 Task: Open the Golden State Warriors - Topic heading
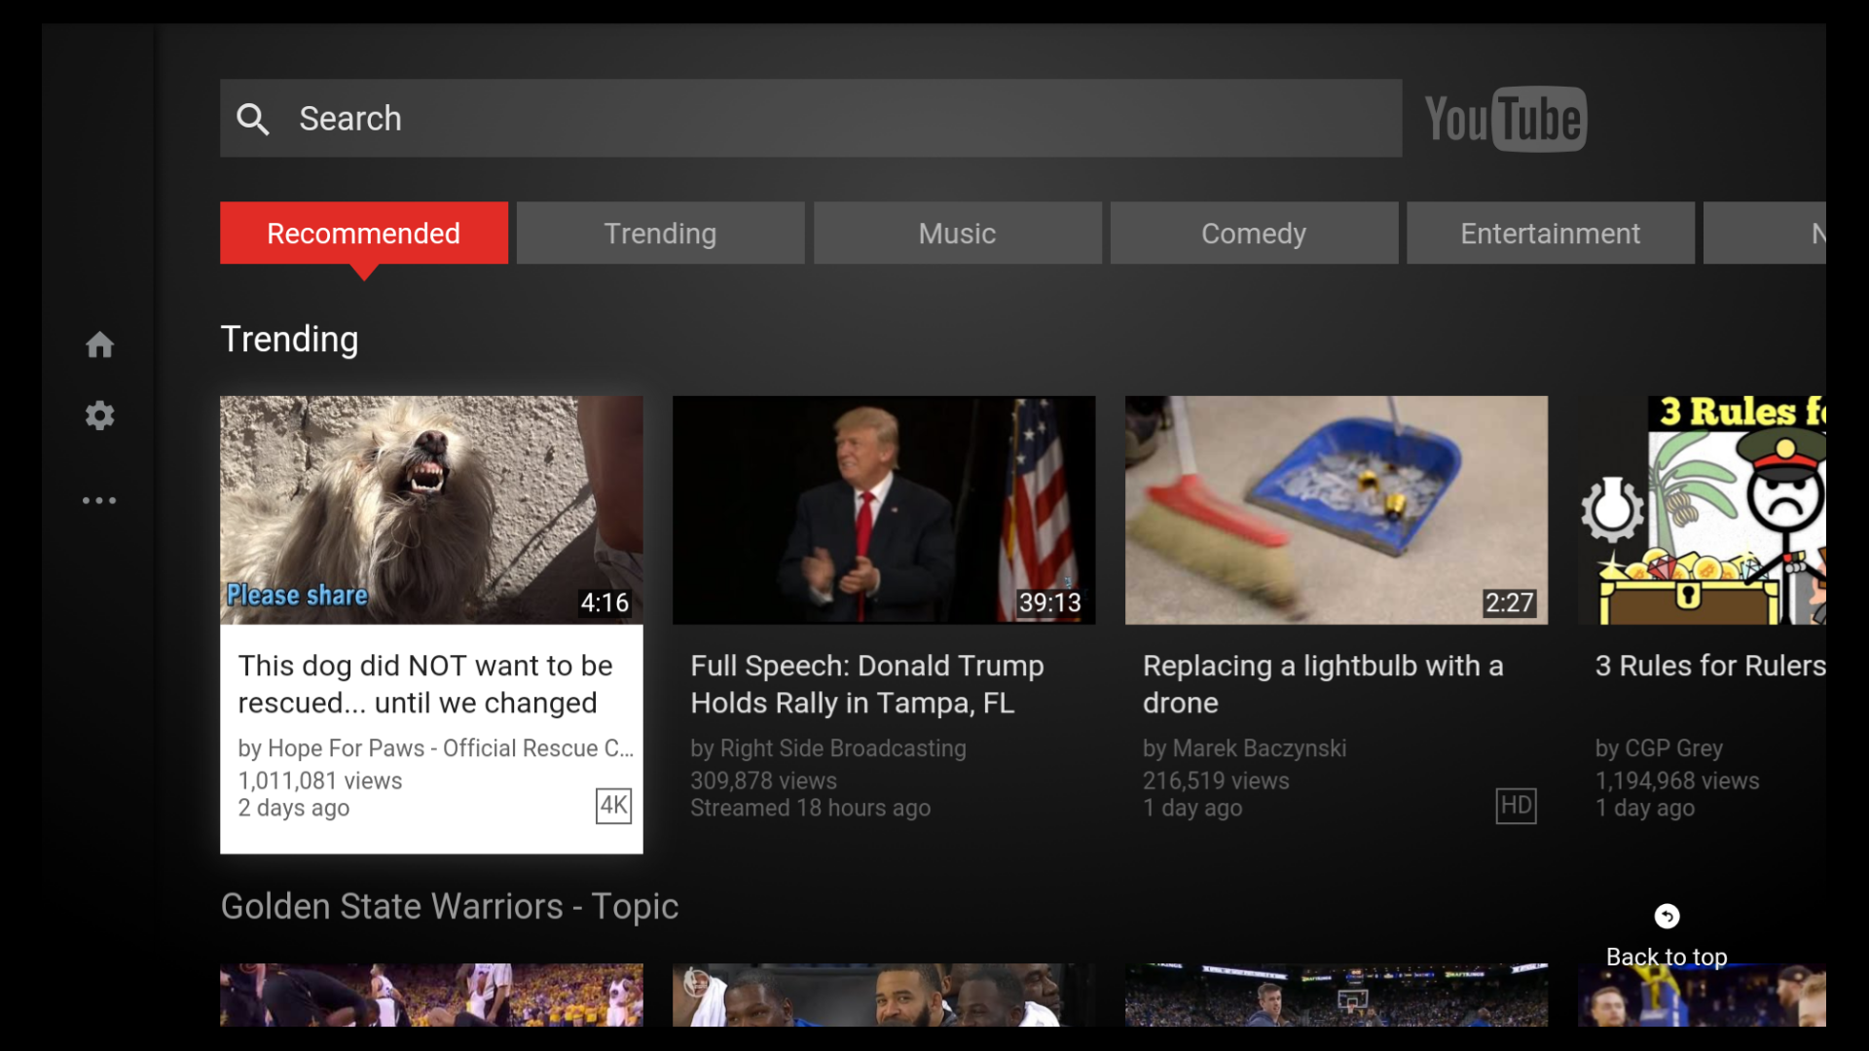(449, 906)
